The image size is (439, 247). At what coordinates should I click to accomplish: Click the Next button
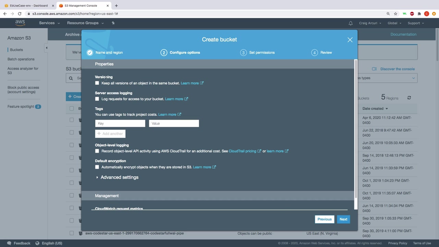click(343, 219)
